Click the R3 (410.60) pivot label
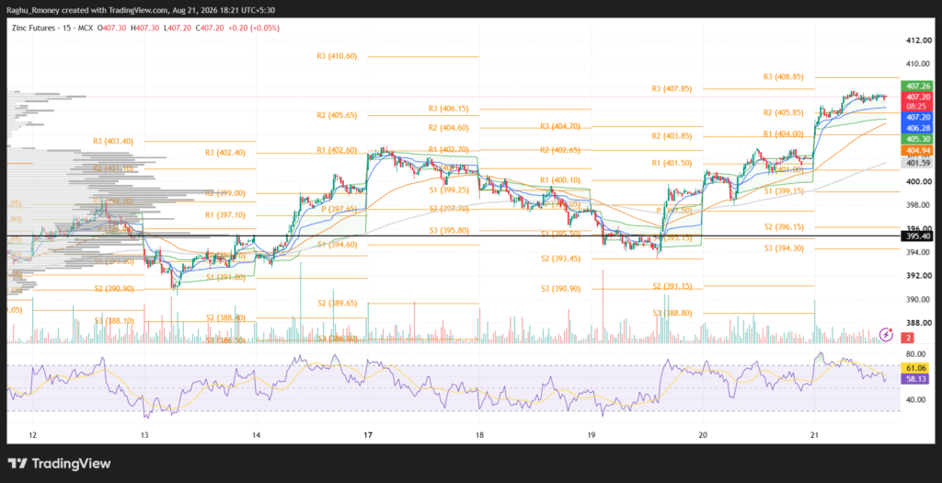The width and height of the screenshot is (942, 483). [x=337, y=56]
